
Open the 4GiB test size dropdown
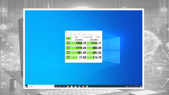tap(78, 37)
